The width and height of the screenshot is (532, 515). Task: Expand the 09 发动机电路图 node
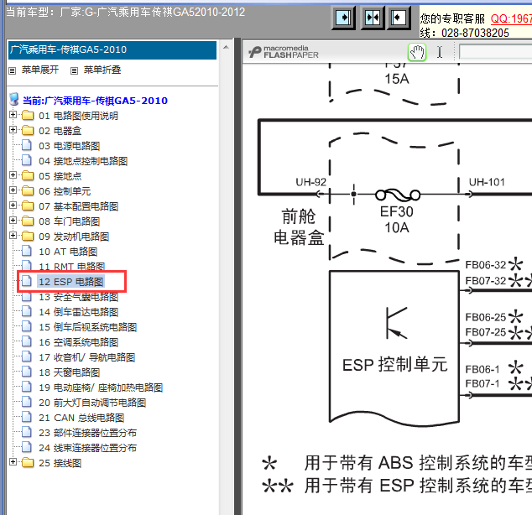click(13, 236)
